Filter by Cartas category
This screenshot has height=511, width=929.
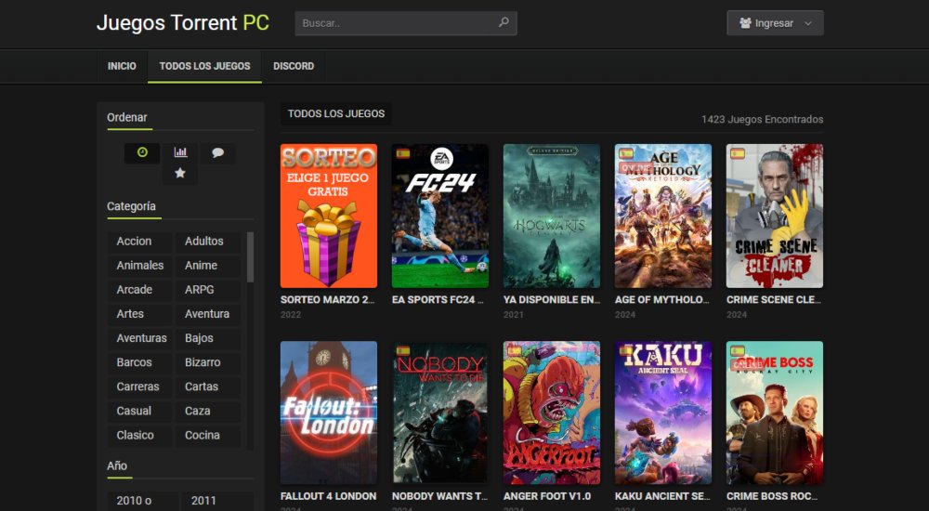coord(208,387)
